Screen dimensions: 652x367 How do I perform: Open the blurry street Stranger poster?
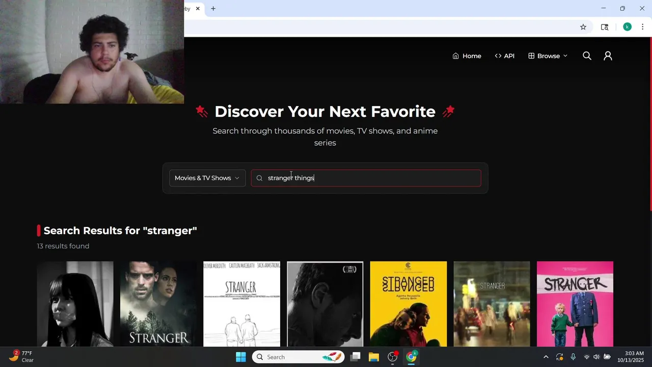492,304
